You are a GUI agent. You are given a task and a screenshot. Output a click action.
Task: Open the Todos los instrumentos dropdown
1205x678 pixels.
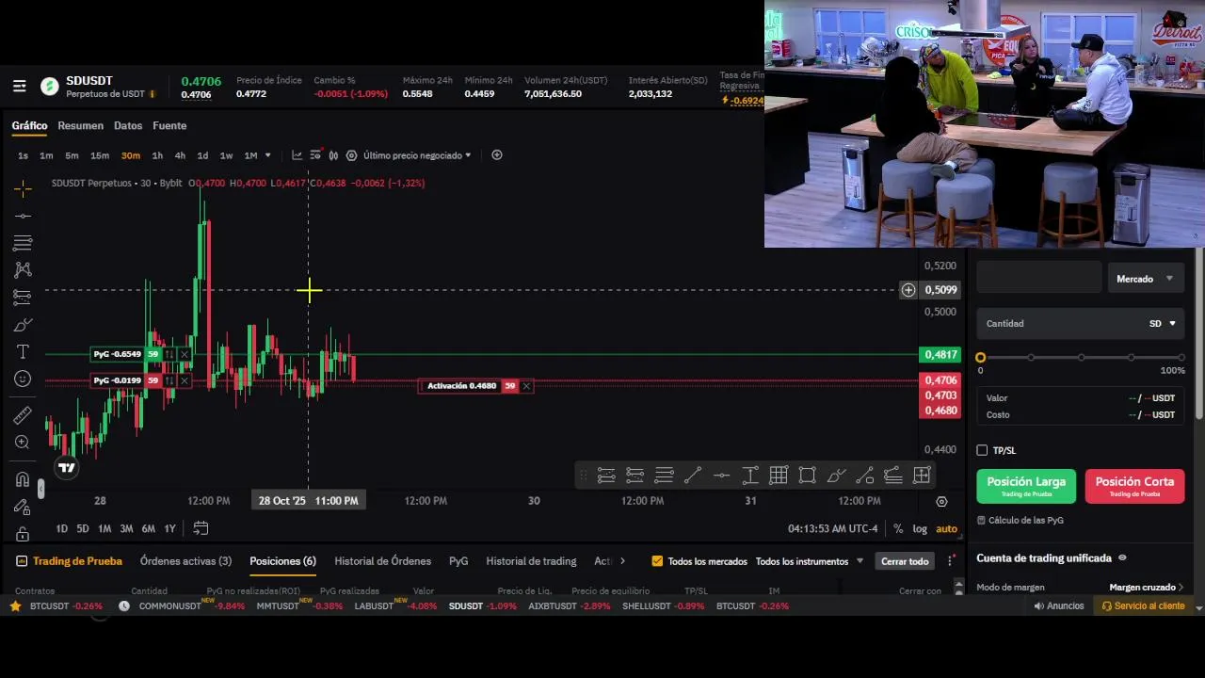click(809, 561)
